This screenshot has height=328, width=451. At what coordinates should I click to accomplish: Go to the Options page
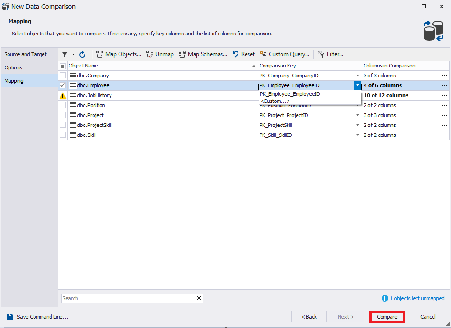[29, 67]
